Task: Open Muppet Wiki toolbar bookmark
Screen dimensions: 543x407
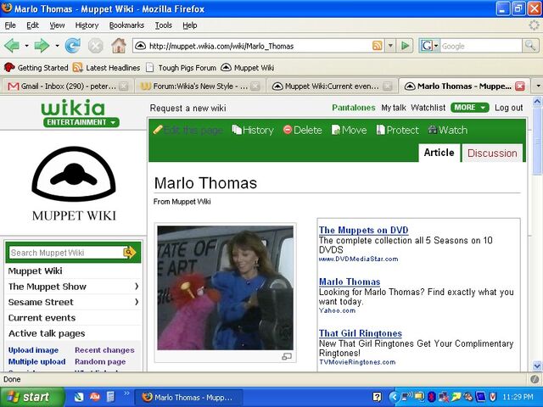Action: [x=247, y=68]
